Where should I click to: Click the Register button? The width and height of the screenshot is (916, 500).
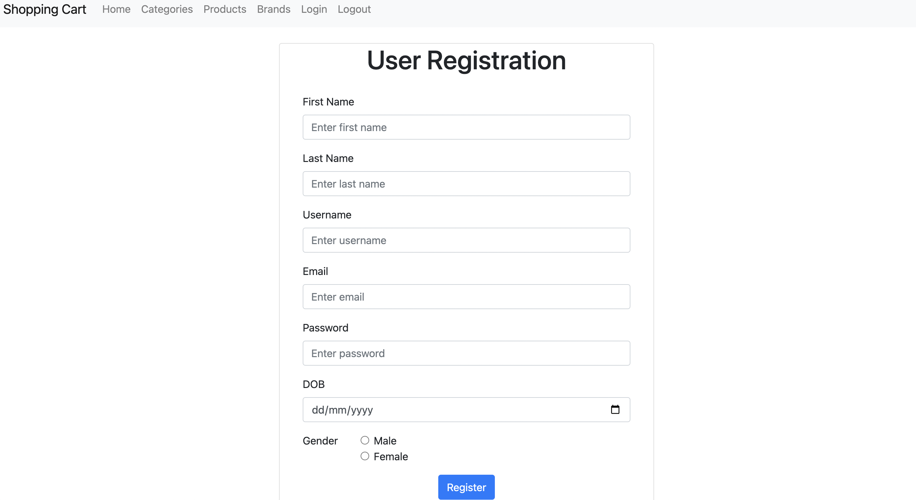tap(466, 487)
